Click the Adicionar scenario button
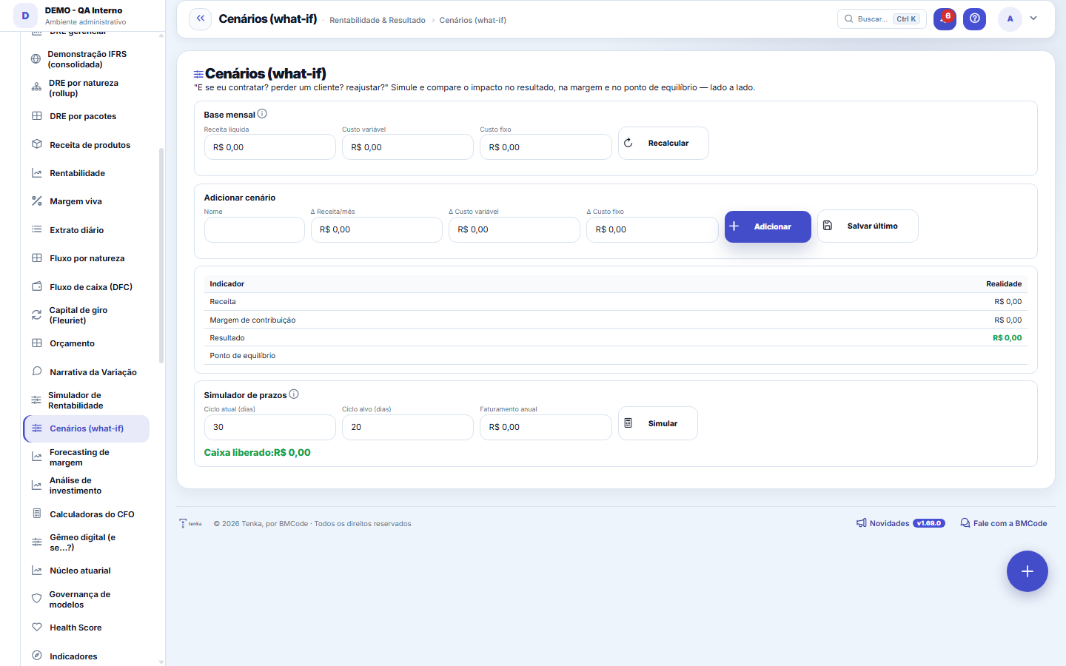The height and width of the screenshot is (666, 1066). 768,226
